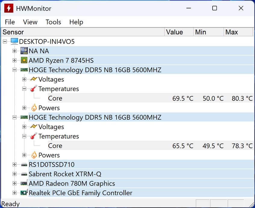The width and height of the screenshot is (255, 208).
Task: Click the 50.0 °C minimum value
Action: pyautogui.click(x=213, y=98)
